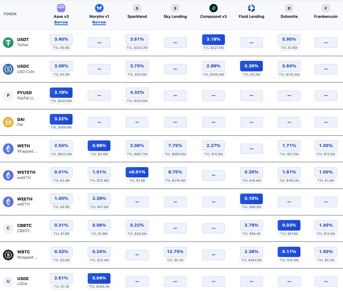Select the <0.01% WSTETH Sparklend rate

pyautogui.click(x=137, y=172)
